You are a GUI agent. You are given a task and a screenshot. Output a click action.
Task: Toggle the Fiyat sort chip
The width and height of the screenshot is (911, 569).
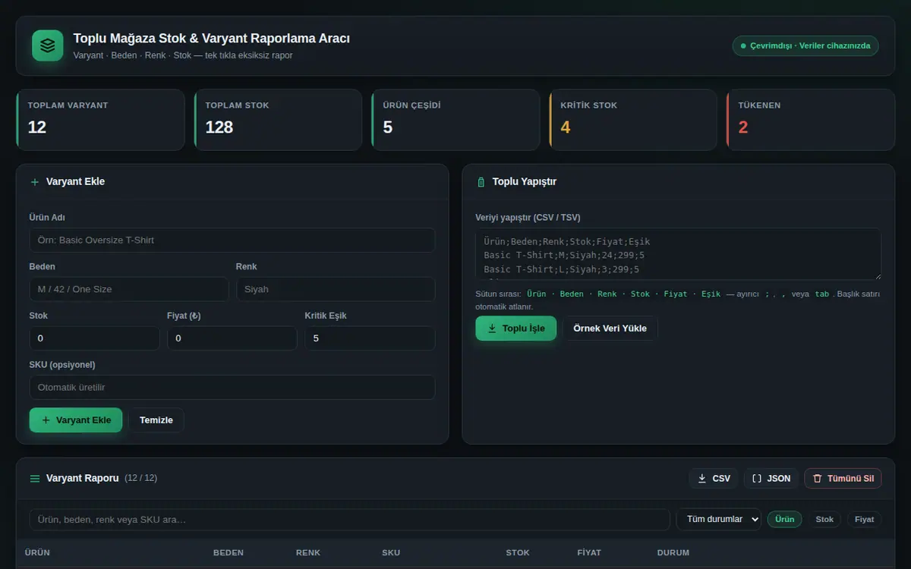click(x=865, y=520)
